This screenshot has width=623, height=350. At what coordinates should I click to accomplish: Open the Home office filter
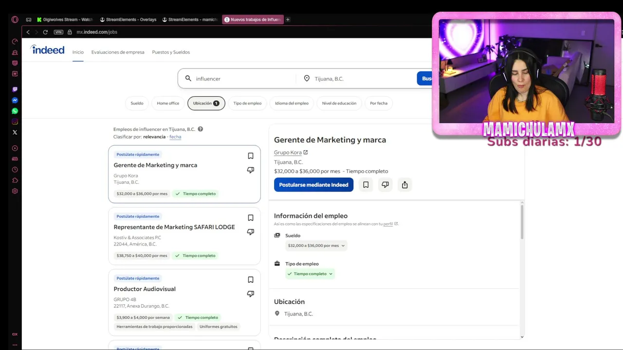point(168,103)
